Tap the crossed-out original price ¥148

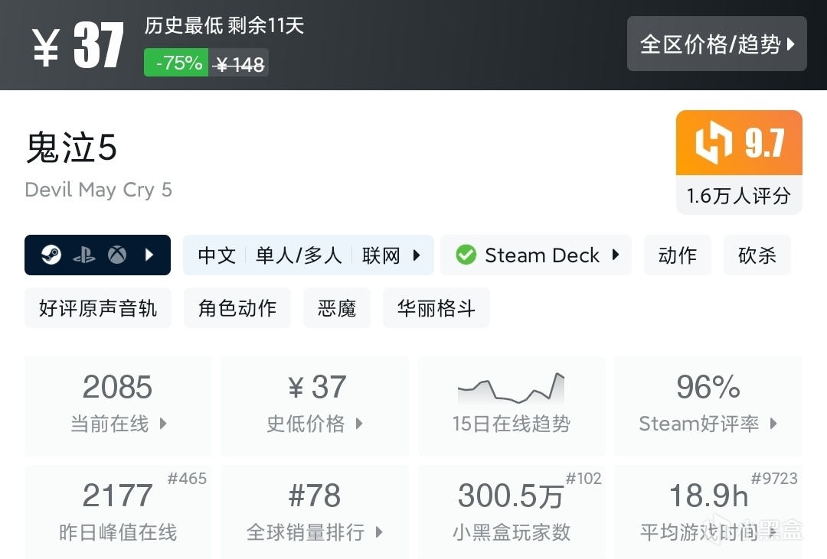click(240, 64)
